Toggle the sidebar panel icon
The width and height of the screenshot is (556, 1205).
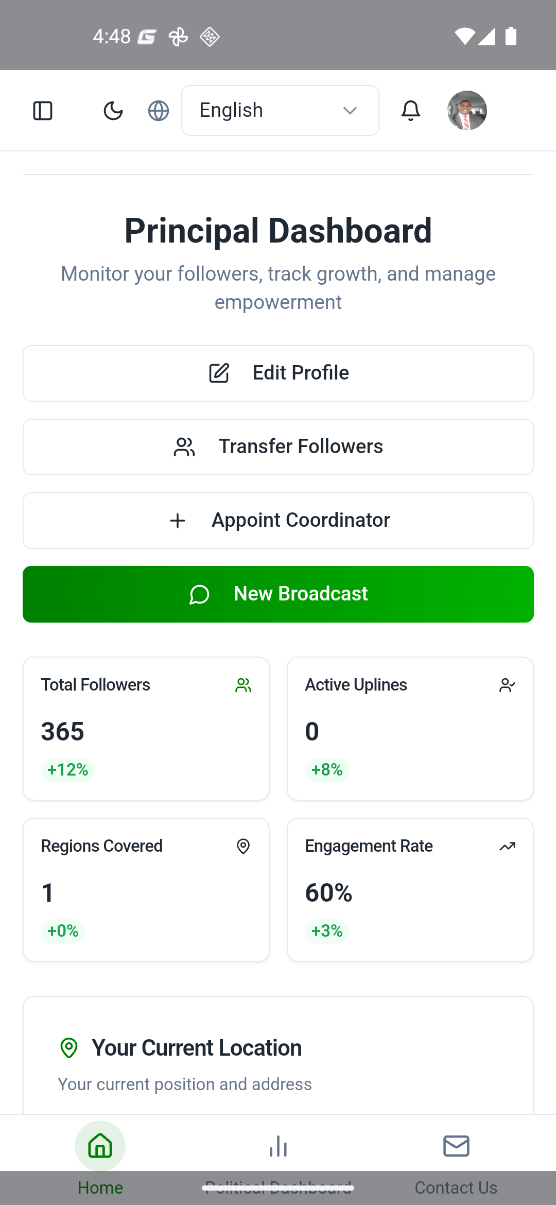(43, 111)
